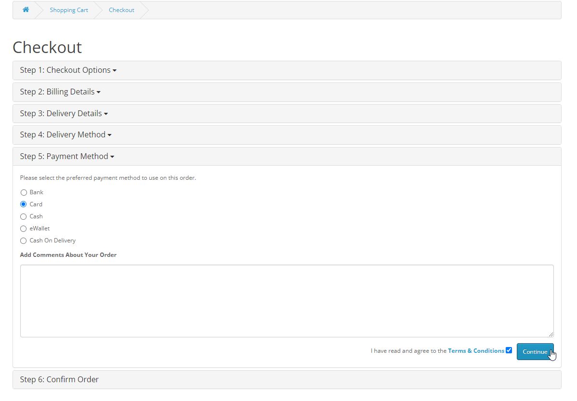
Task: Open the Shopping Cart breadcrumb link
Action: click(x=69, y=10)
